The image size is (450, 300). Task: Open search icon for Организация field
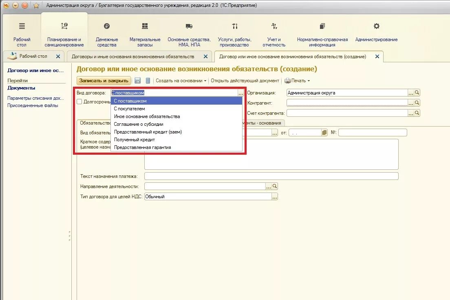pos(417,92)
